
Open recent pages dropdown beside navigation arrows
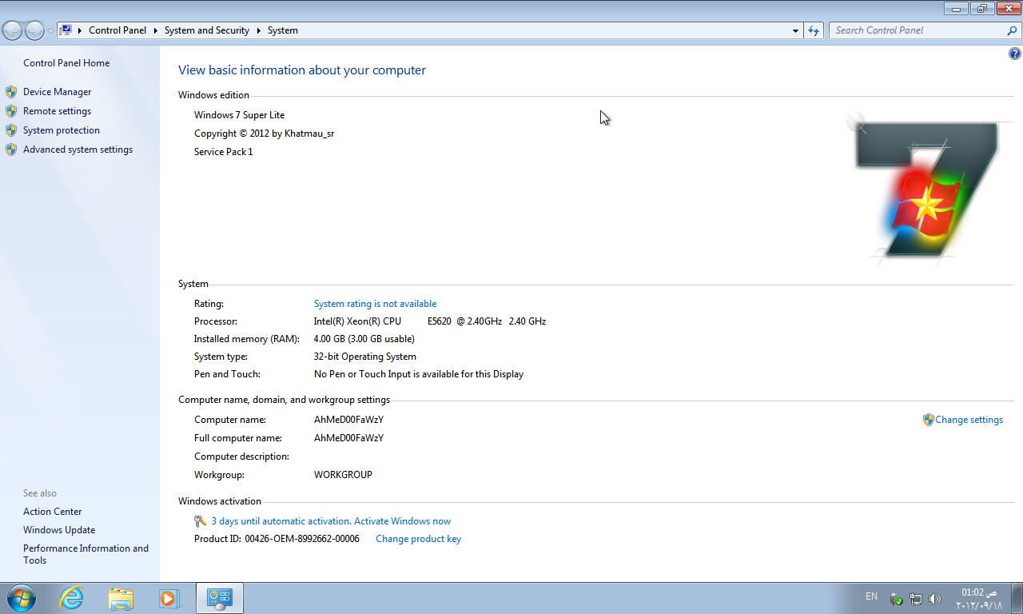[50, 30]
